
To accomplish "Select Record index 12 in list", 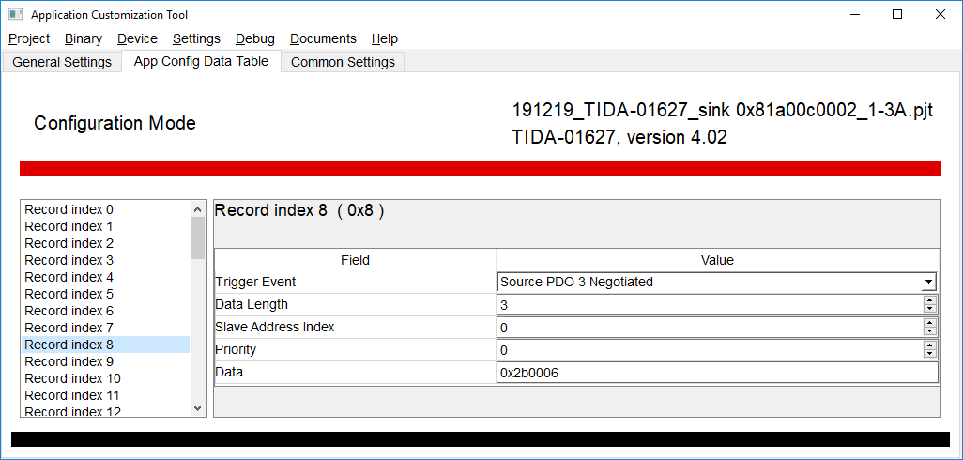I will tap(106, 410).
